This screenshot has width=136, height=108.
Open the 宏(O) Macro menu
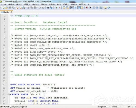pos(59,4)
